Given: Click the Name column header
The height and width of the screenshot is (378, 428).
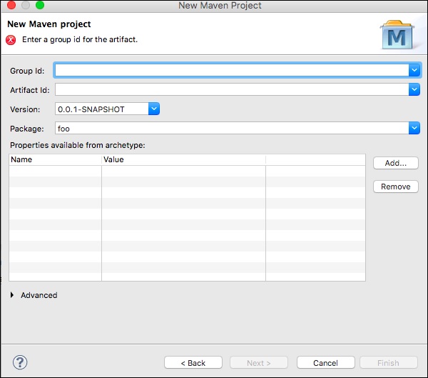Looking at the screenshot, I should coord(55,159).
